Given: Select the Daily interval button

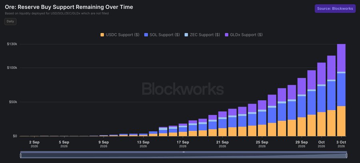Looking at the screenshot, I should [10, 21].
